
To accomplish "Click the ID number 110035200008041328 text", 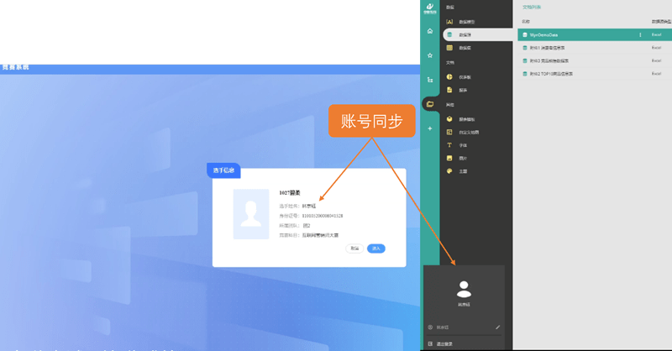I will tap(323, 216).
